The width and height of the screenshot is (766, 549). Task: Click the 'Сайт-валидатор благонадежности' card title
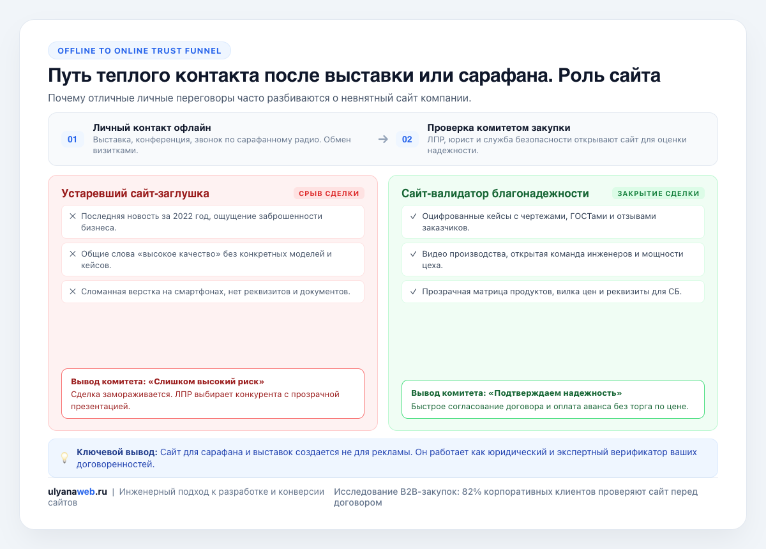(x=495, y=193)
